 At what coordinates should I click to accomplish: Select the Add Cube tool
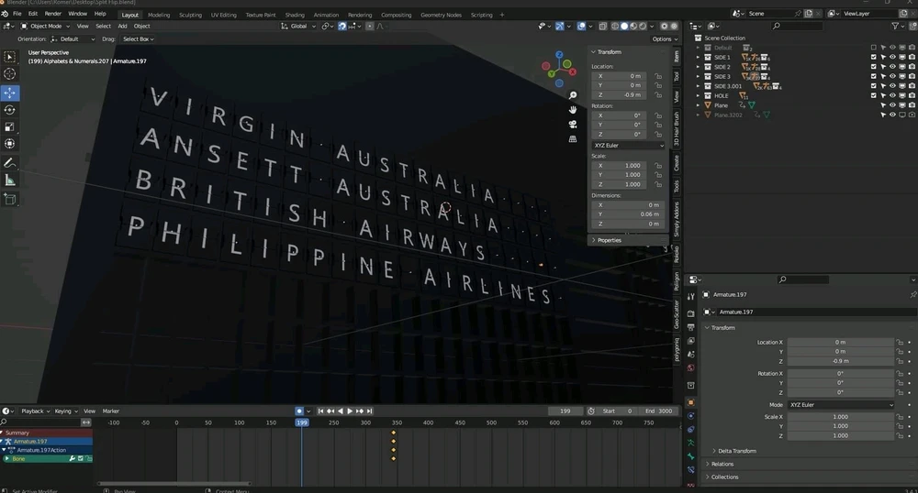(10, 199)
